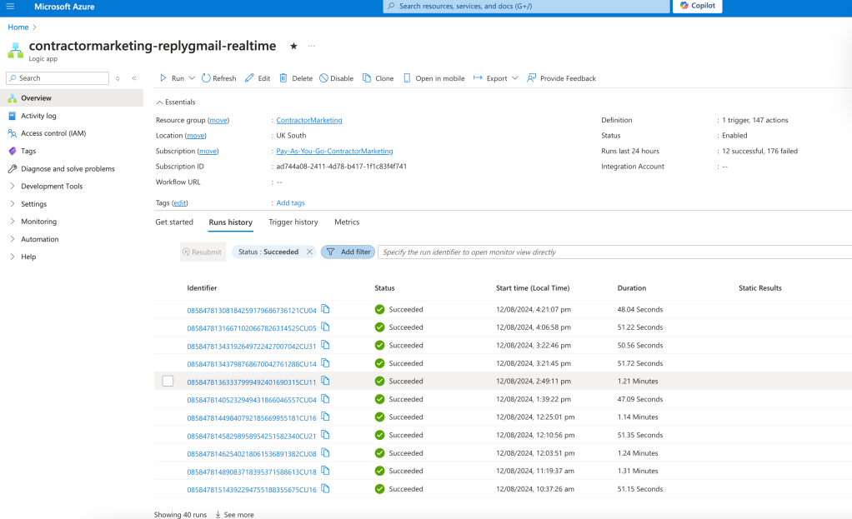The image size is (852, 519).
Task: Copy identifier of run ending CU11
Action: pyautogui.click(x=325, y=381)
